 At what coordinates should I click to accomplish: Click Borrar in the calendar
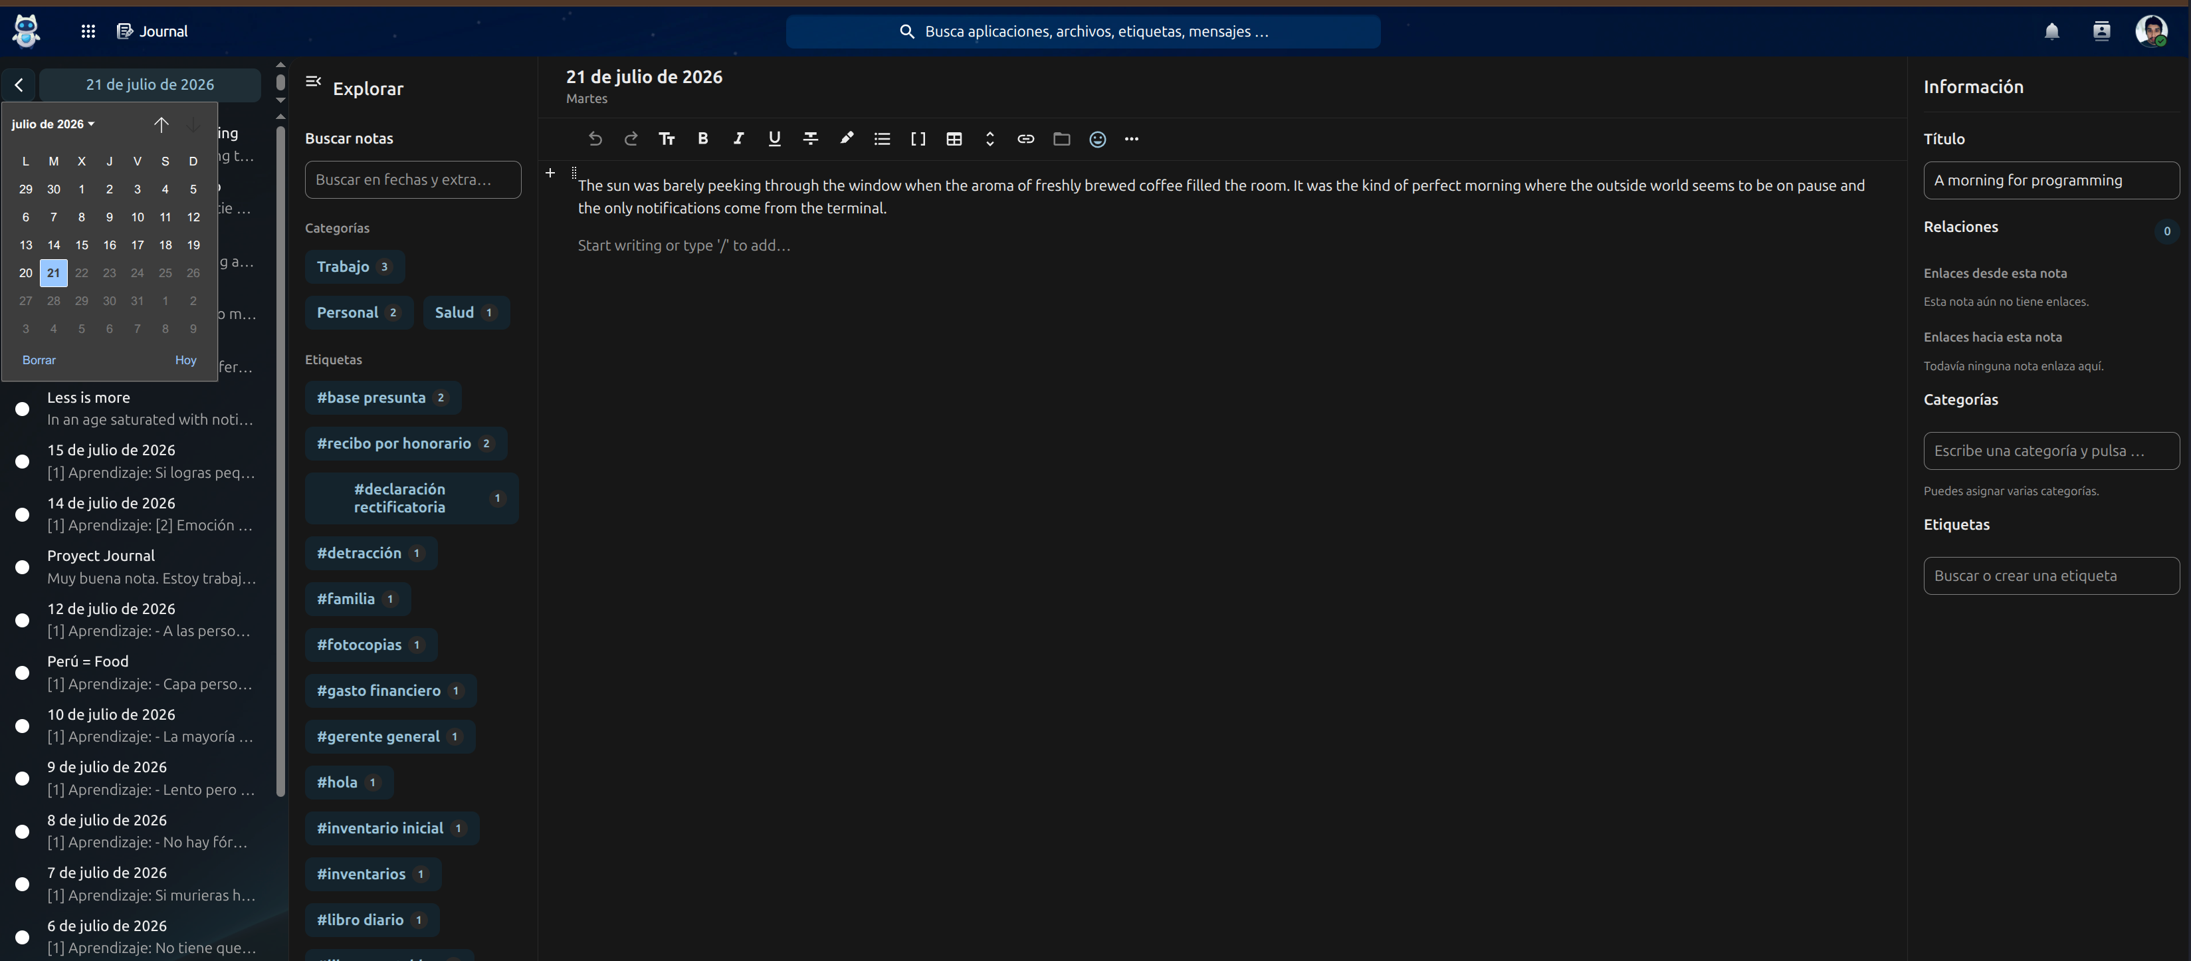pos(39,360)
